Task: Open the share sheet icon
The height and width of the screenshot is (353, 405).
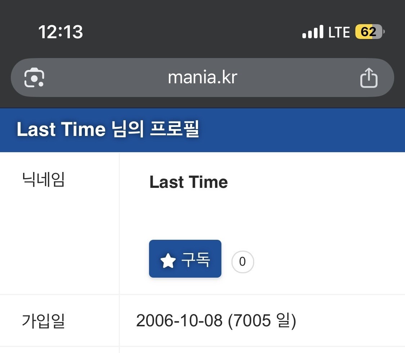Action: point(369,78)
